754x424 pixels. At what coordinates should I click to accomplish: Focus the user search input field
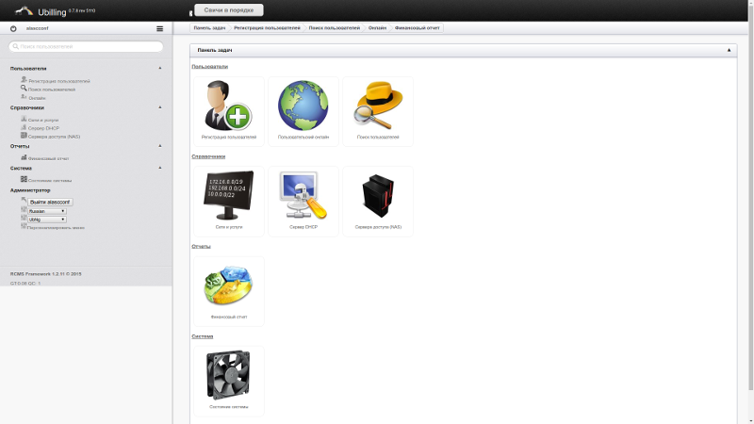[86, 46]
